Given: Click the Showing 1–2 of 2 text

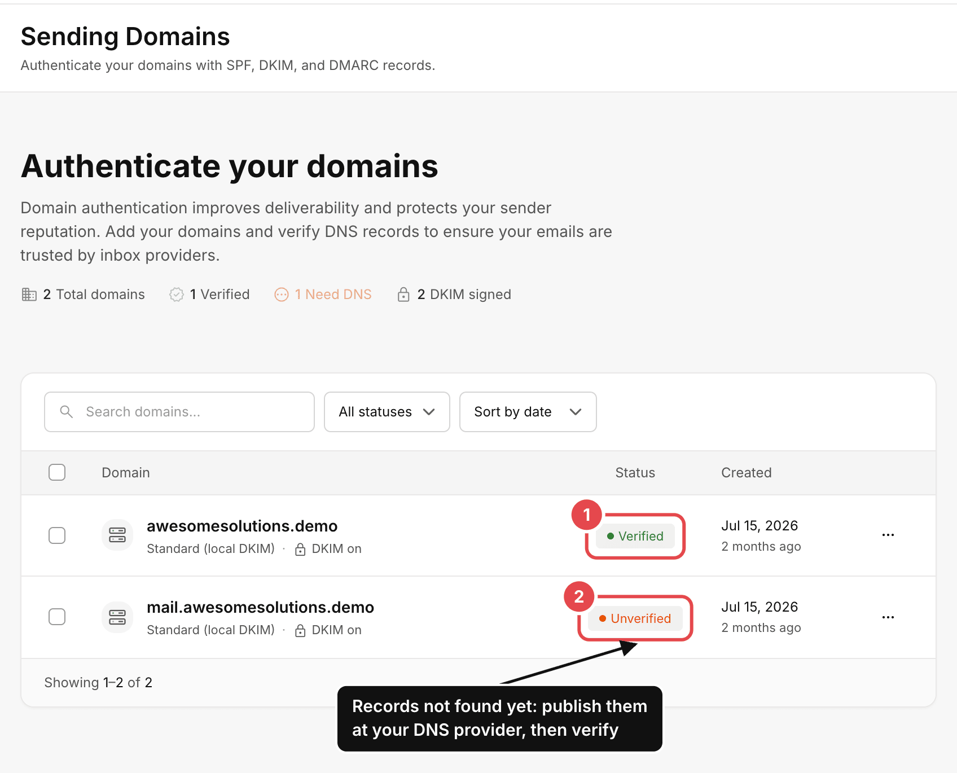Looking at the screenshot, I should (x=98, y=683).
